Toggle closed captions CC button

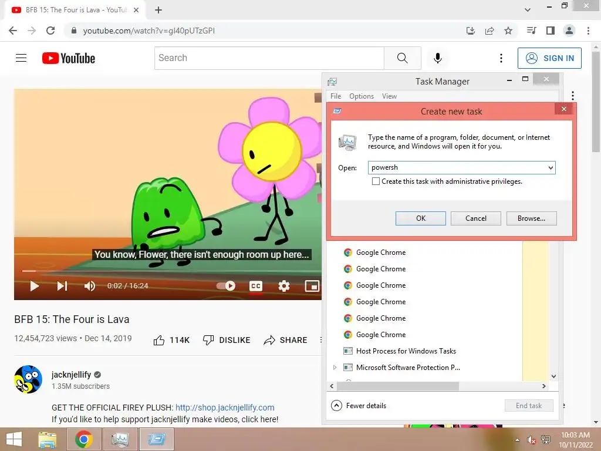coord(256,286)
